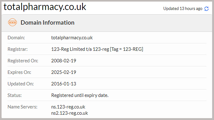Click the 'Registered until expiry date.' status
Viewport: 214px width, 120px height.
[x=80, y=95]
